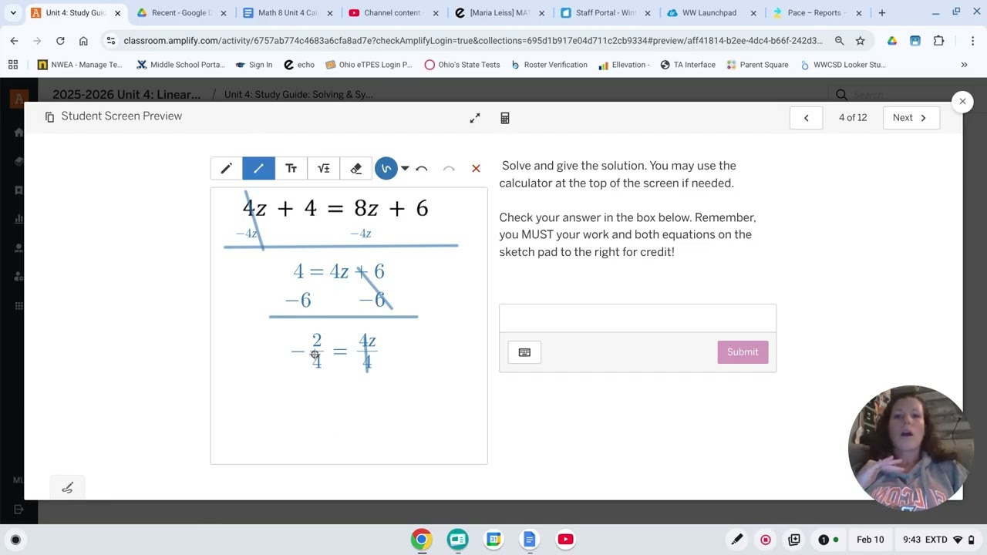Open the apps grid bookmark
Image resolution: width=987 pixels, height=555 pixels.
(x=13, y=65)
